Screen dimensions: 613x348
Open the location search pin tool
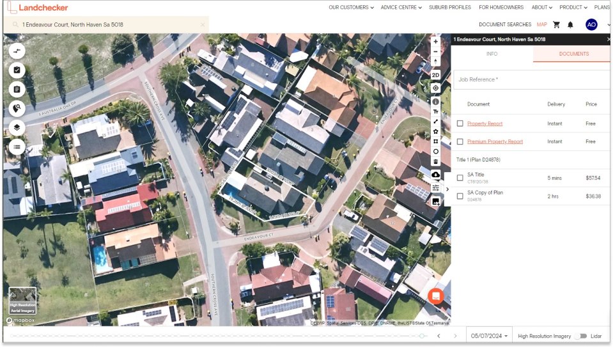coord(17,109)
